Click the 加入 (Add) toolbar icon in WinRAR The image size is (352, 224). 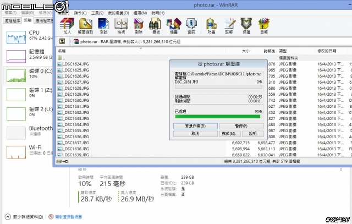(67, 26)
